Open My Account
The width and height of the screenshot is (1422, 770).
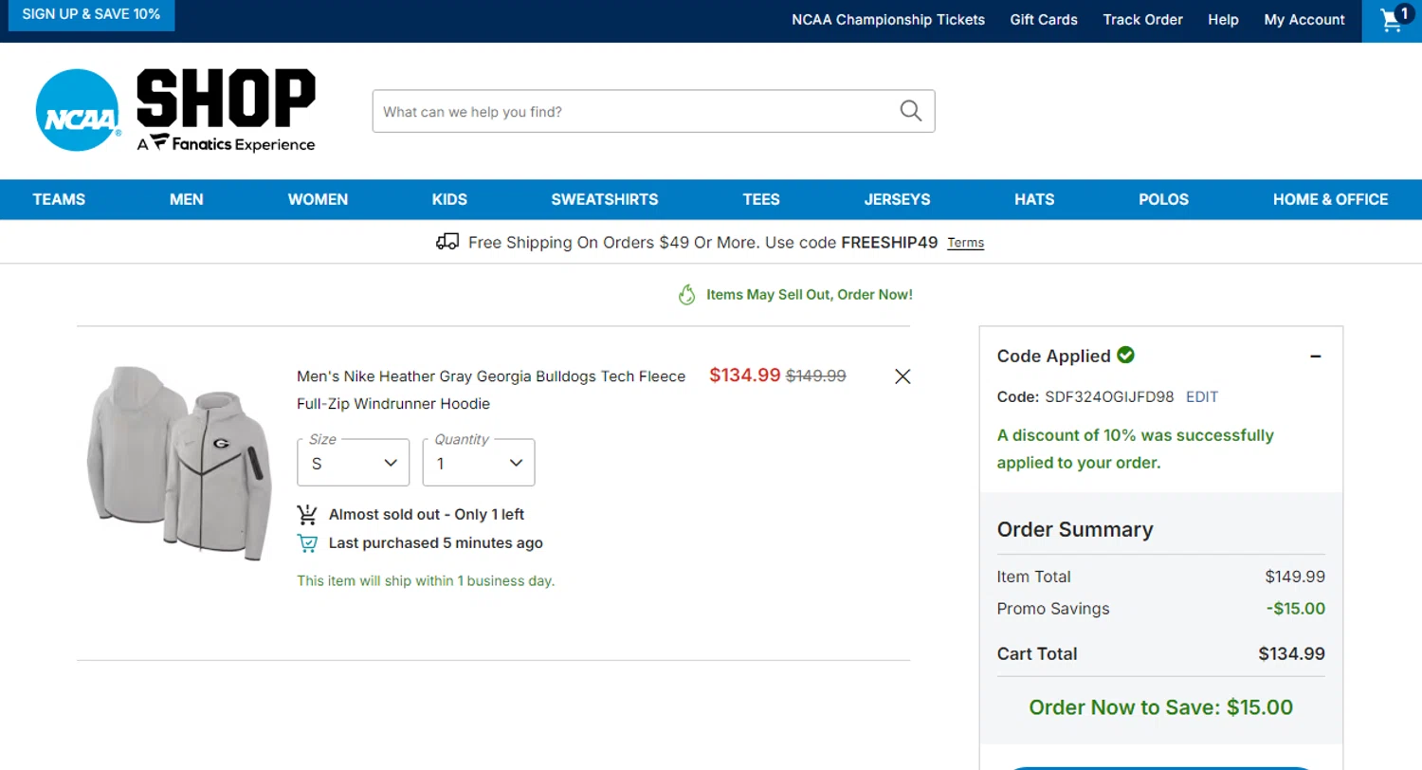point(1304,19)
